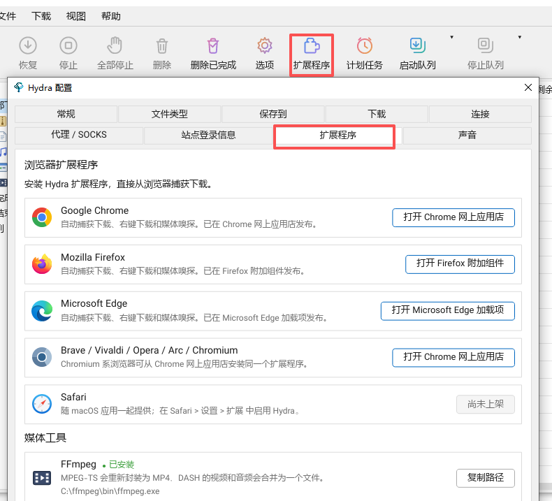
Task: Switch to the 声音 tab
Action: pyautogui.click(x=467, y=135)
